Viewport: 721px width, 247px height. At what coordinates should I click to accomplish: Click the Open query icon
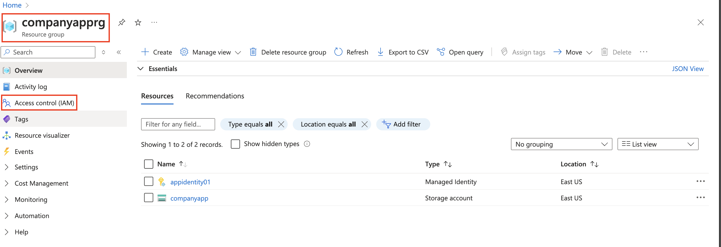pyautogui.click(x=441, y=52)
